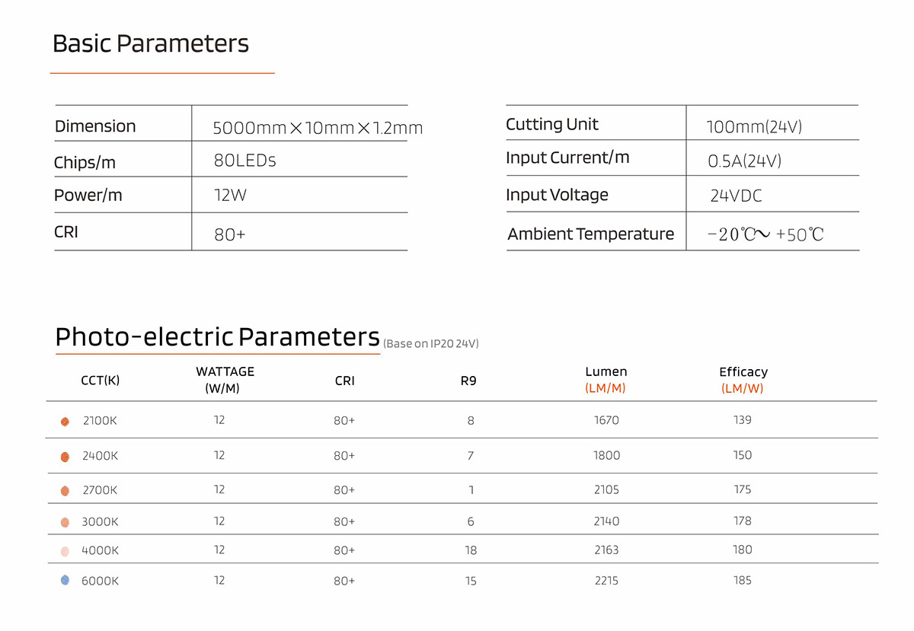The width and height of the screenshot is (914, 631).
Task: Click the 2400K color dot
Action: [66, 457]
